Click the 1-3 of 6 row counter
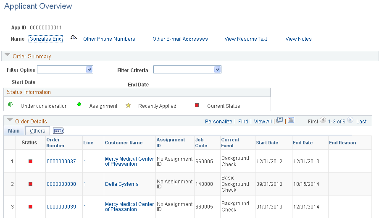Screen dimensions: 379x219 point(337,121)
